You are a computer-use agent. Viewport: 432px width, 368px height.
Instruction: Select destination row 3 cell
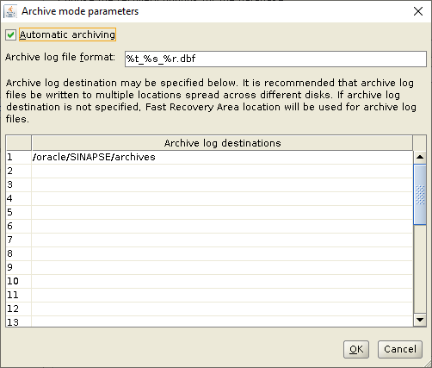point(222,184)
